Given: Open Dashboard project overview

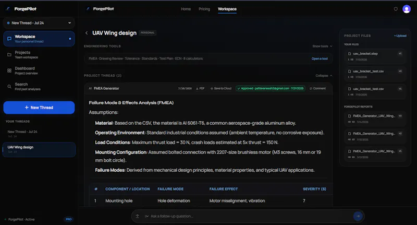Looking at the screenshot, I should [39, 70].
